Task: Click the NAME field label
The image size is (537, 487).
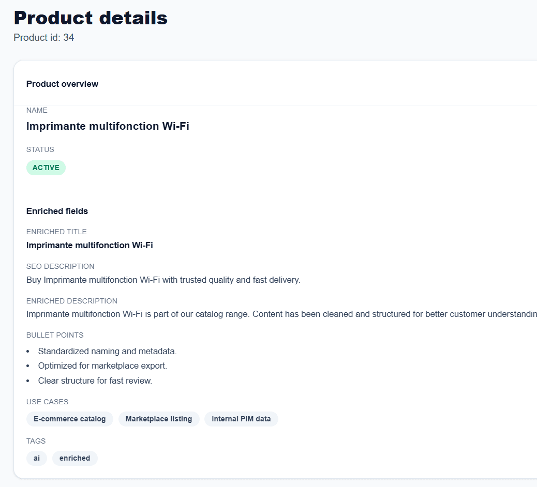Action: [37, 110]
